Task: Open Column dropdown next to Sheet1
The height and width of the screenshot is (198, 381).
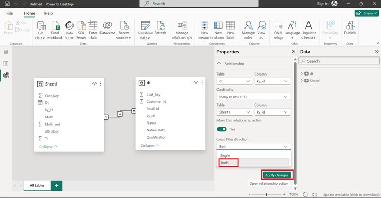Action: point(272,112)
